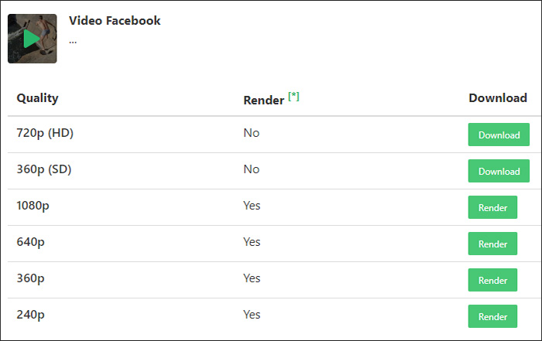This screenshot has height=341, width=542.
Task: Select the "360p (SD)" quality label
Action: tap(45, 169)
